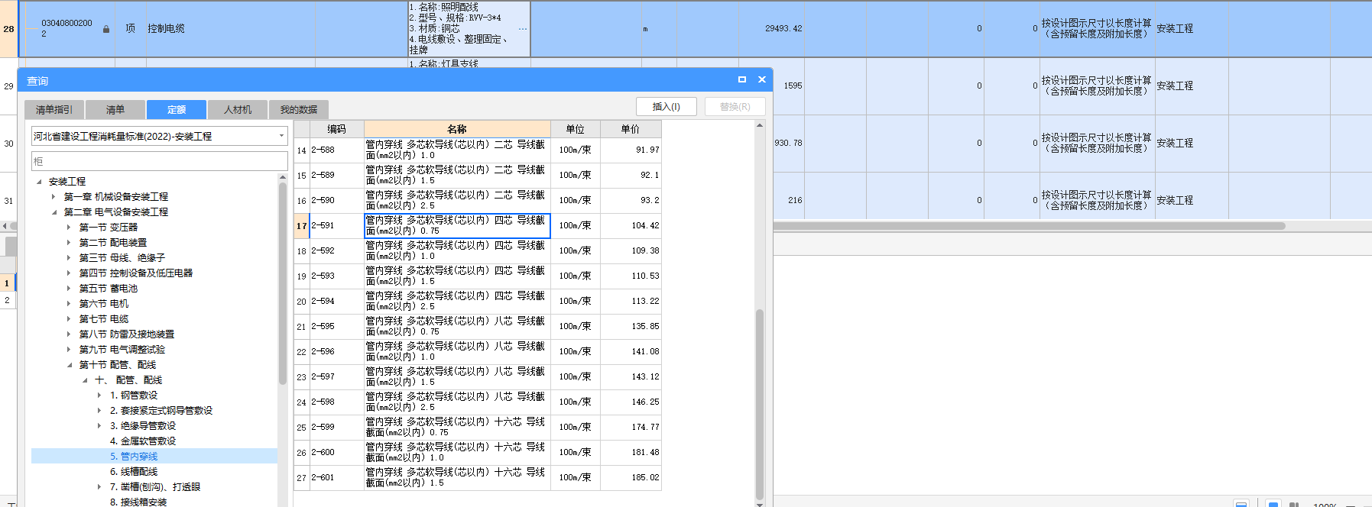1372x507 pixels.
Task: Expand 第二节 配电装置 node
Action: point(69,243)
